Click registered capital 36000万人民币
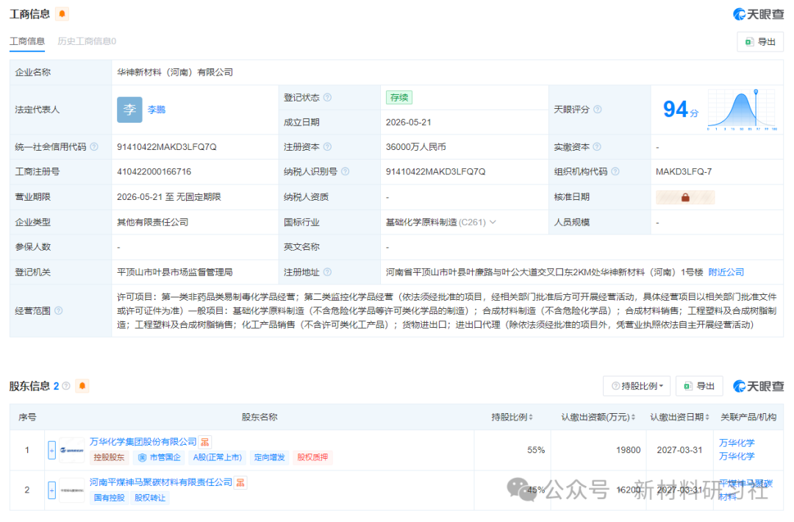This screenshot has height=522, width=794. click(415, 147)
